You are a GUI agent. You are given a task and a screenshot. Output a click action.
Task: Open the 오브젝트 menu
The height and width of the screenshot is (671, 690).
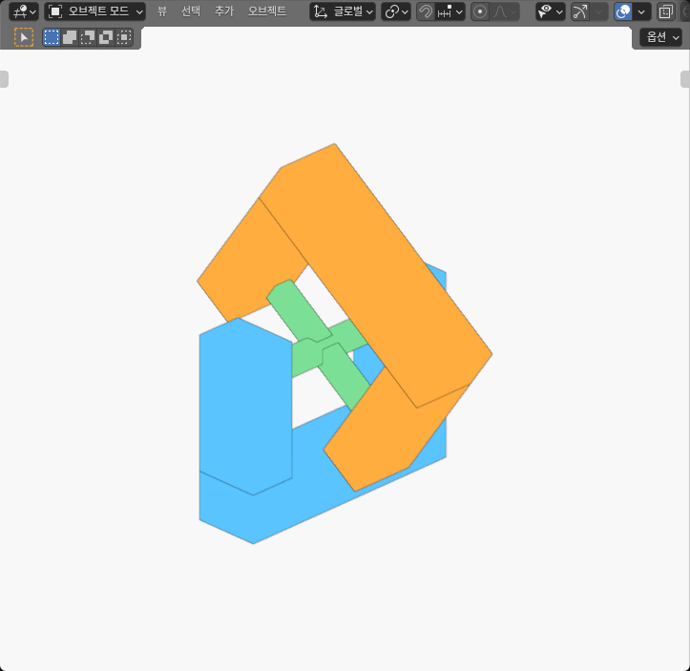pyautogui.click(x=267, y=11)
